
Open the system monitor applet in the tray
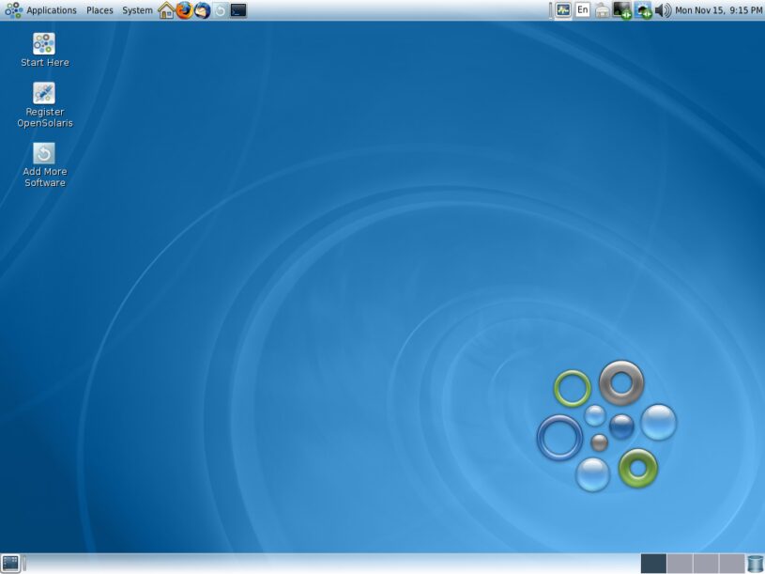coord(561,9)
